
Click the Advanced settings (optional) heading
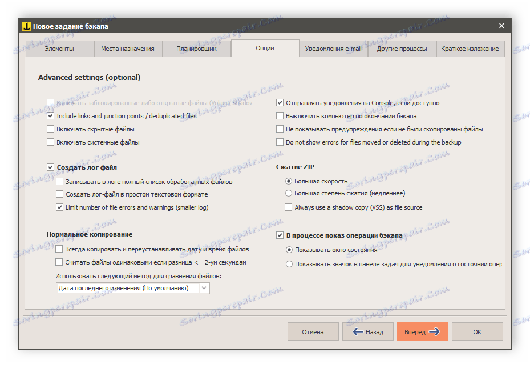89,78
